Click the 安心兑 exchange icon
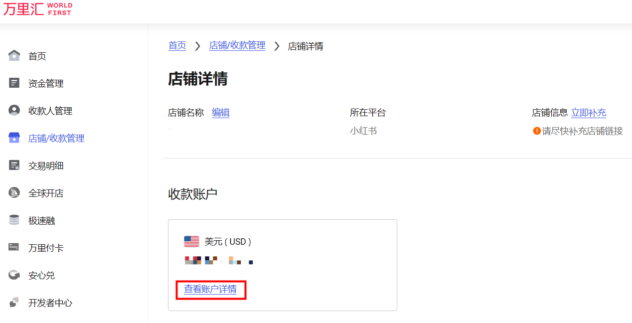The image size is (632, 323). pos(14,275)
